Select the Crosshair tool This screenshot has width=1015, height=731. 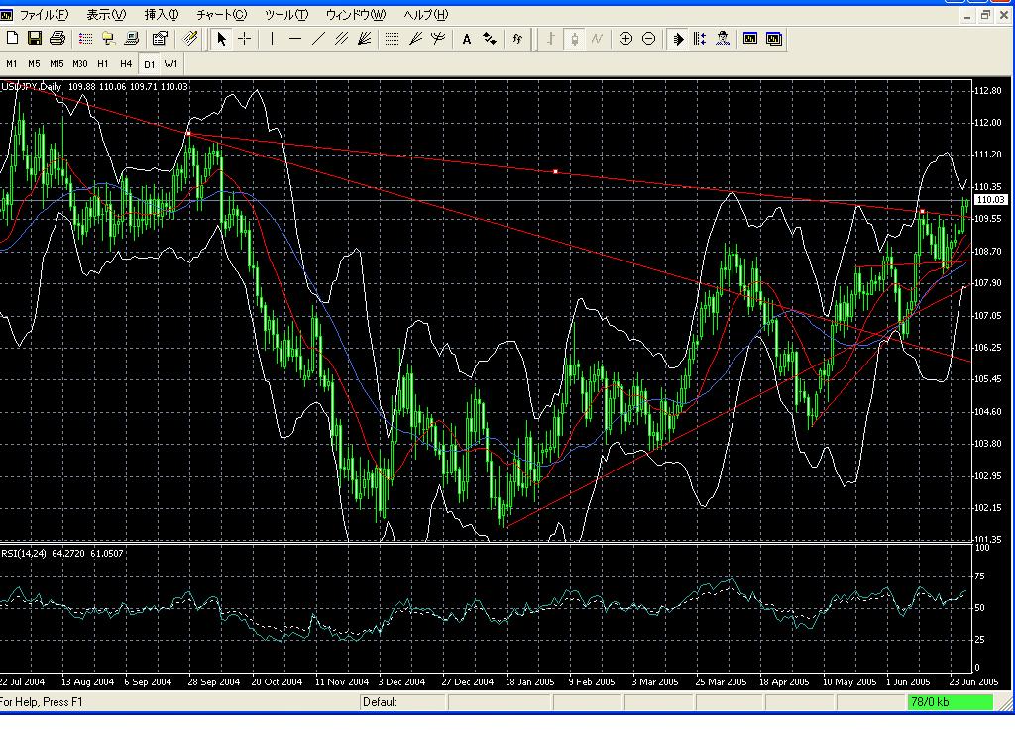point(244,39)
